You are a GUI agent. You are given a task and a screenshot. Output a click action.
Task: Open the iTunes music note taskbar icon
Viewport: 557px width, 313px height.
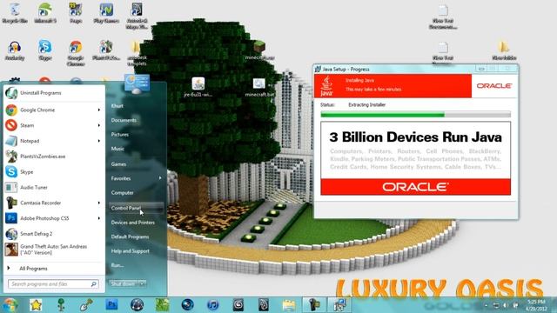coord(212,305)
